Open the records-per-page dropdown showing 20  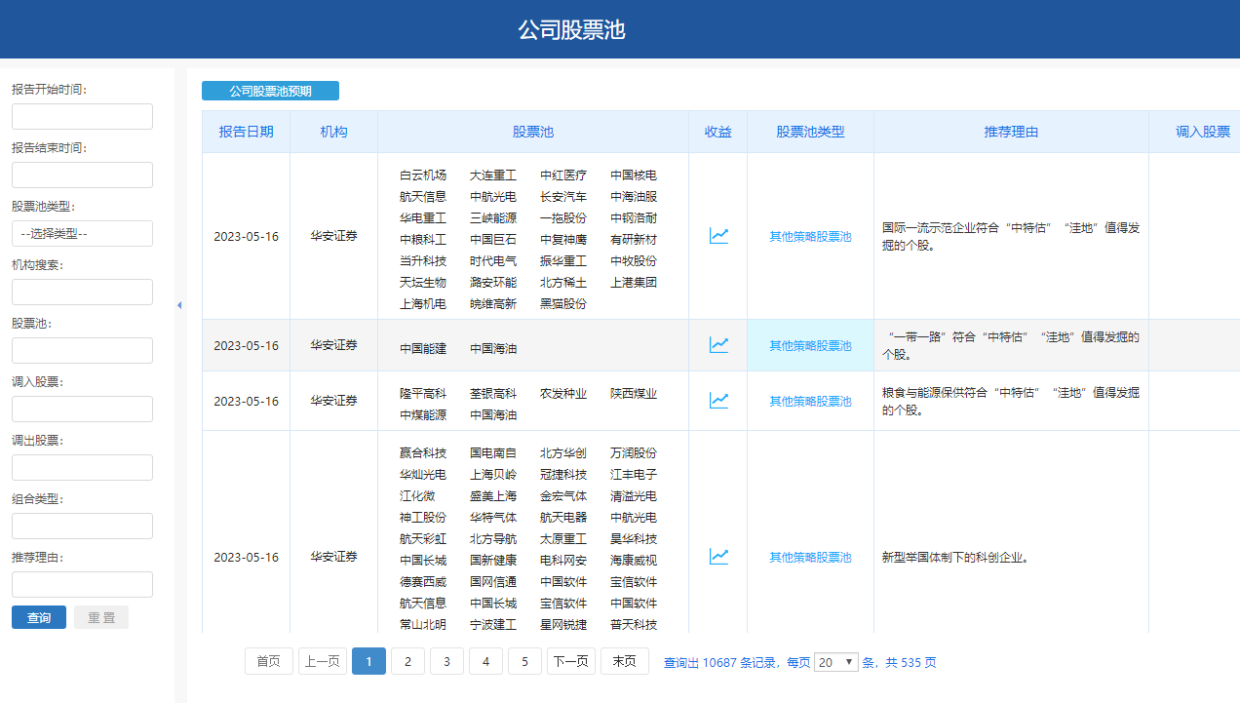point(836,662)
